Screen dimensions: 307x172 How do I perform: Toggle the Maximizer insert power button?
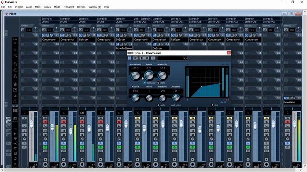click(x=286, y=98)
